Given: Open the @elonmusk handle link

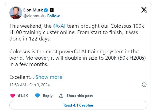Looking at the screenshot, I should tap(34, 16).
